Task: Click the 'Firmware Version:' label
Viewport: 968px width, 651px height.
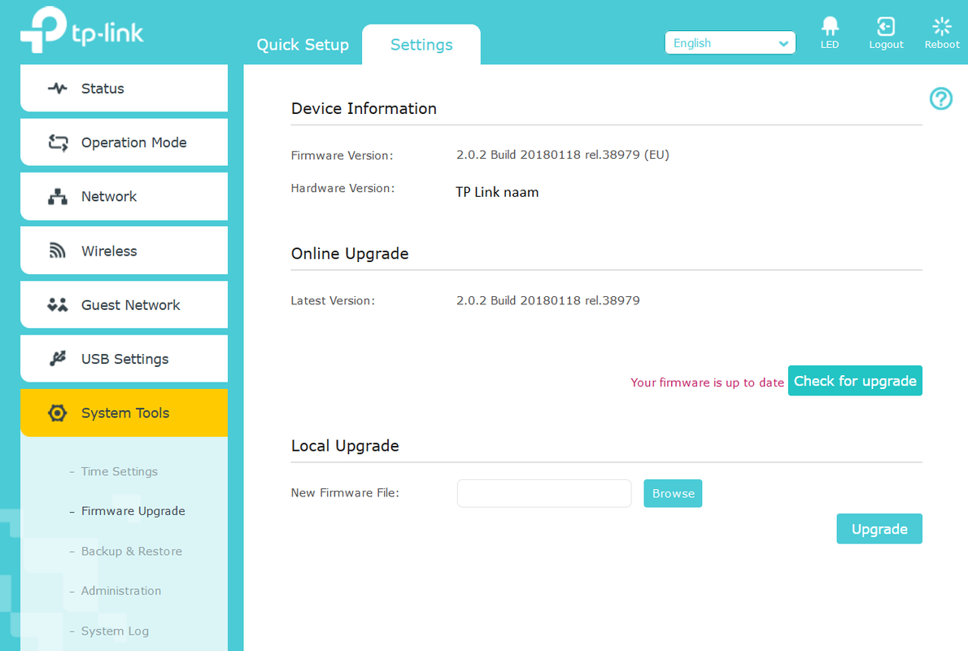Action: pyautogui.click(x=342, y=155)
